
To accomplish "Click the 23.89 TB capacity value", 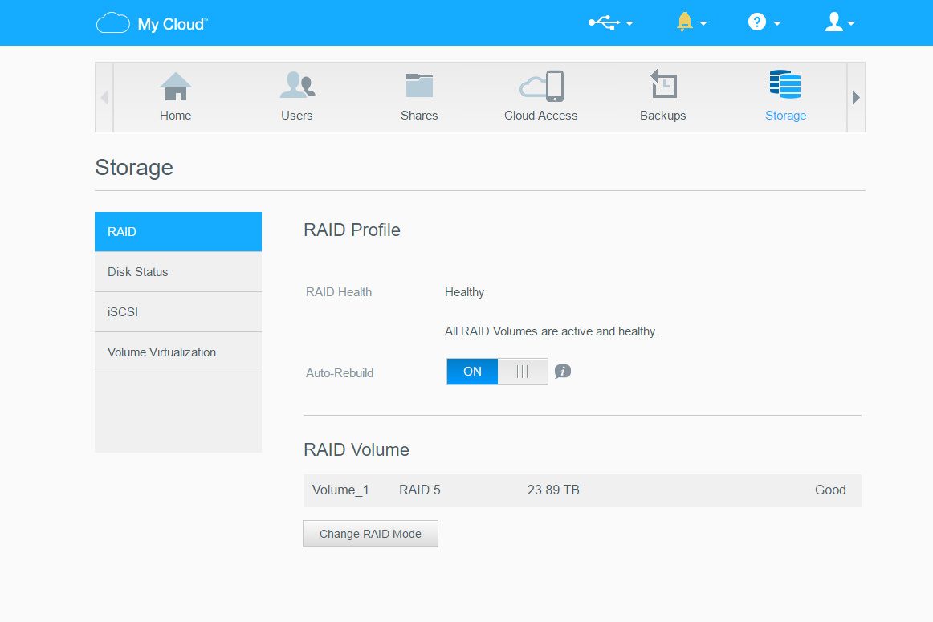I will [553, 490].
